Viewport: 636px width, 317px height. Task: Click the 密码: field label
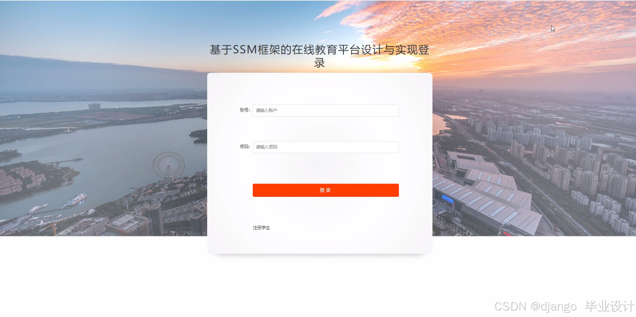[245, 147]
